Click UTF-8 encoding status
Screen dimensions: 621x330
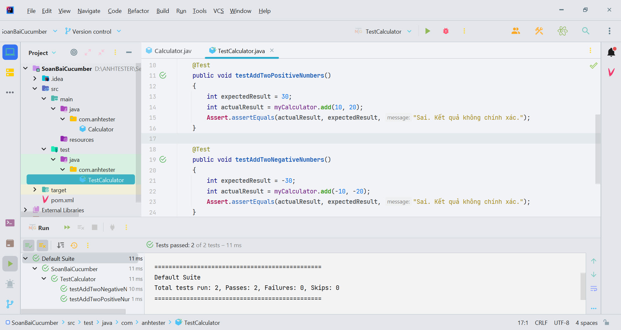[x=561, y=323]
